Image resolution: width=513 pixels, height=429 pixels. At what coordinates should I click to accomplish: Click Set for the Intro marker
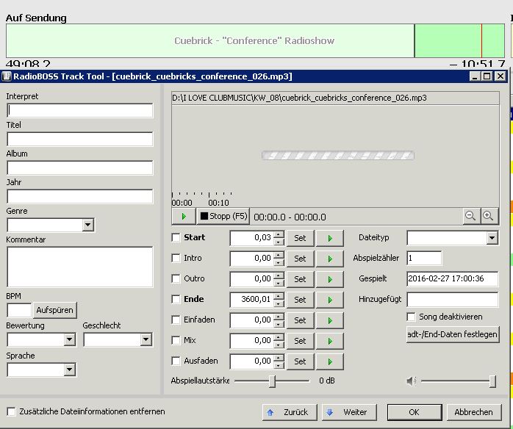pos(300,259)
